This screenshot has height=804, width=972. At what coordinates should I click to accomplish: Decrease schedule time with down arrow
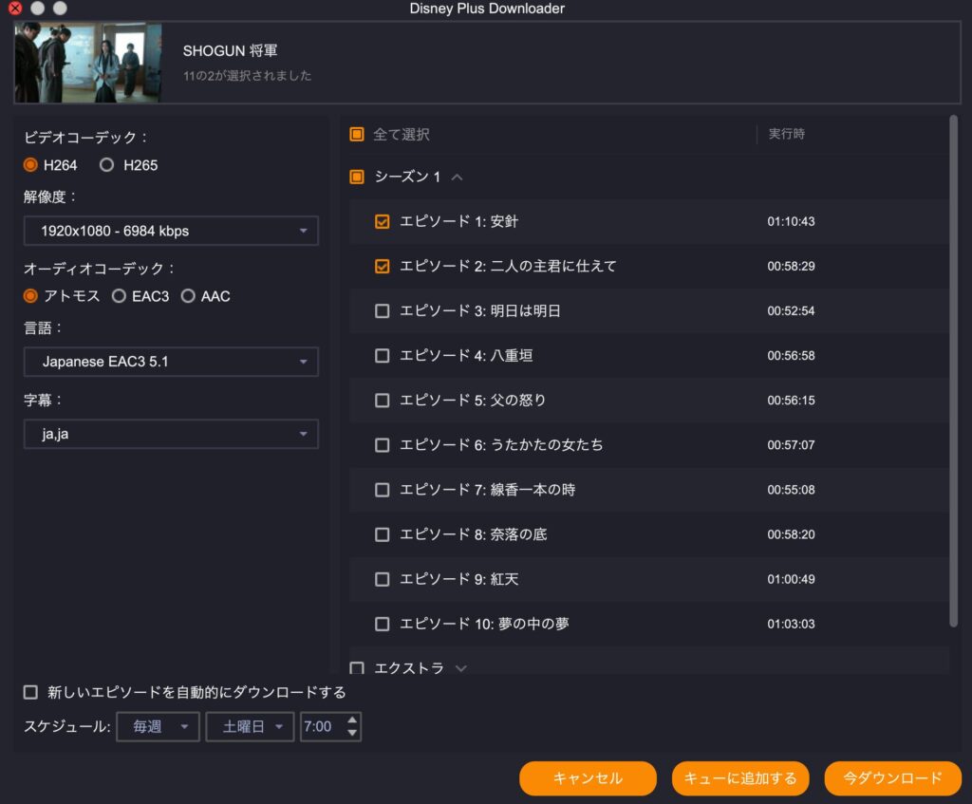[x=352, y=734]
